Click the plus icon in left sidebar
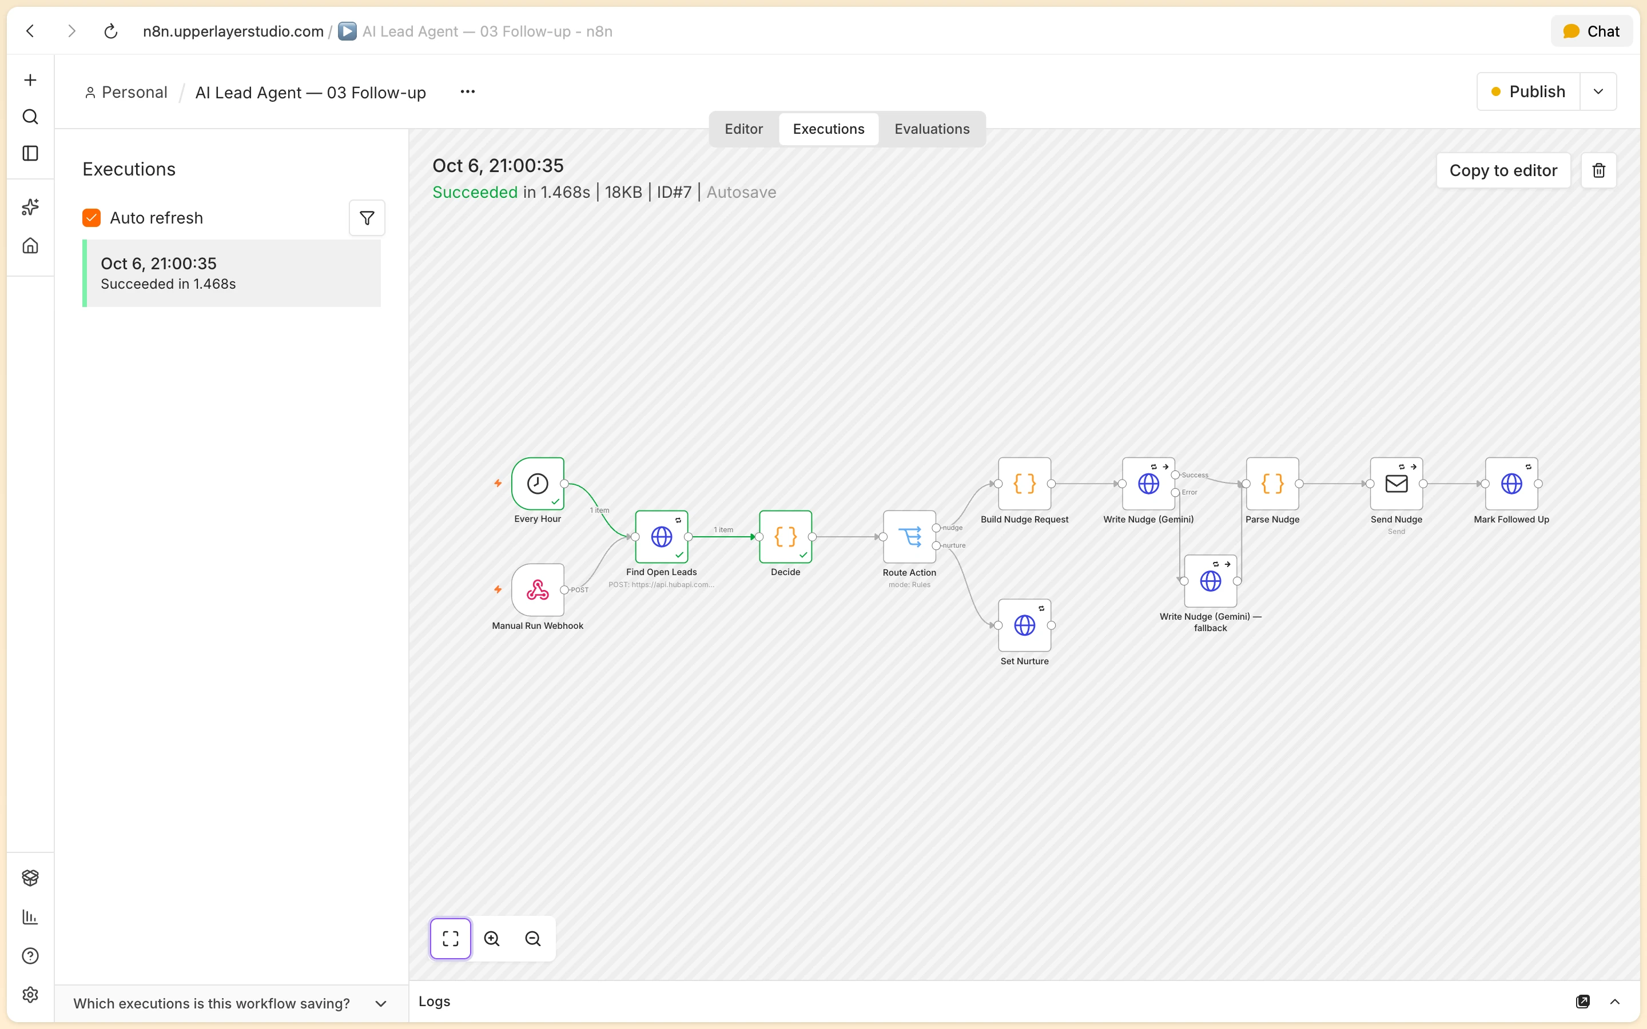The image size is (1647, 1029). click(30, 80)
